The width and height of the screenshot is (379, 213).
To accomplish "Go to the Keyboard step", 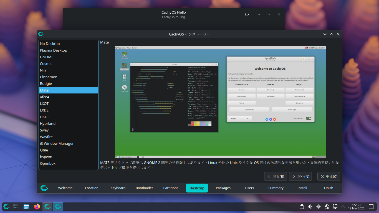I will (x=118, y=188).
